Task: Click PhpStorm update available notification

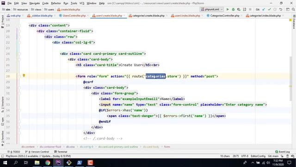Action: 38,156
